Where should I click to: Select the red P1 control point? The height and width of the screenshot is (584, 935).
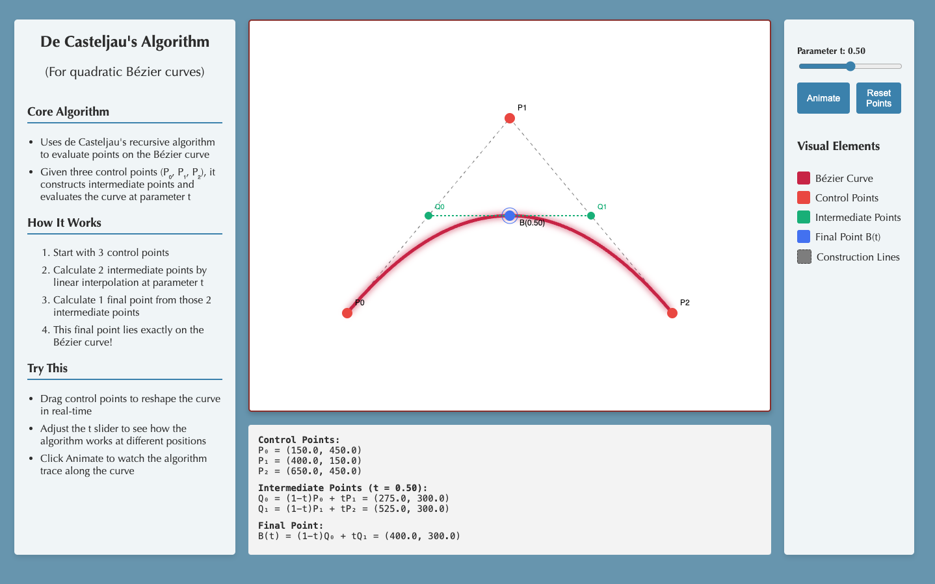pos(510,118)
